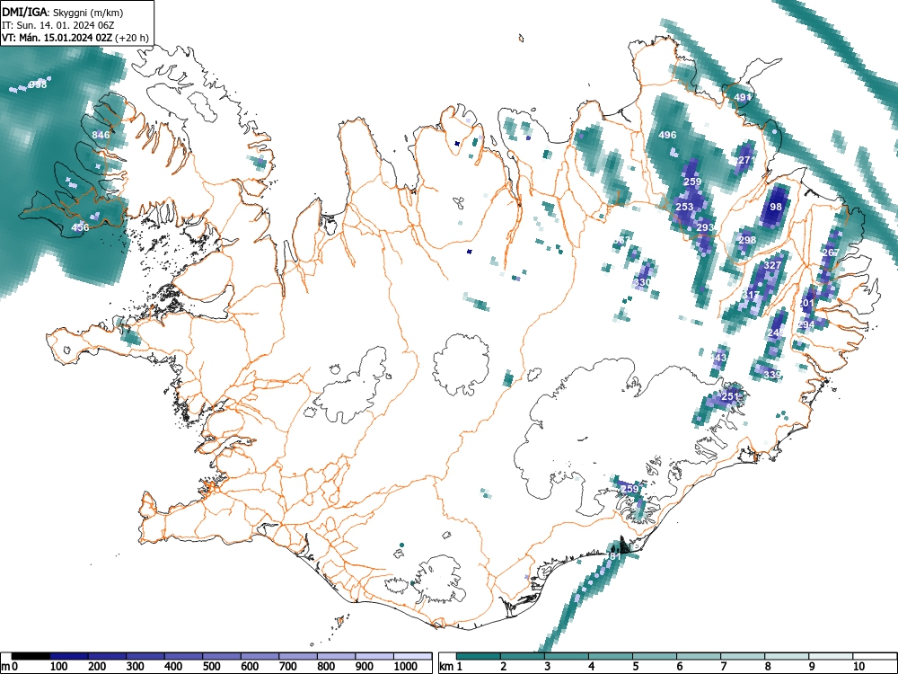The image size is (898, 674).
Task: Click the 496 visibility value
Action: click(x=667, y=136)
